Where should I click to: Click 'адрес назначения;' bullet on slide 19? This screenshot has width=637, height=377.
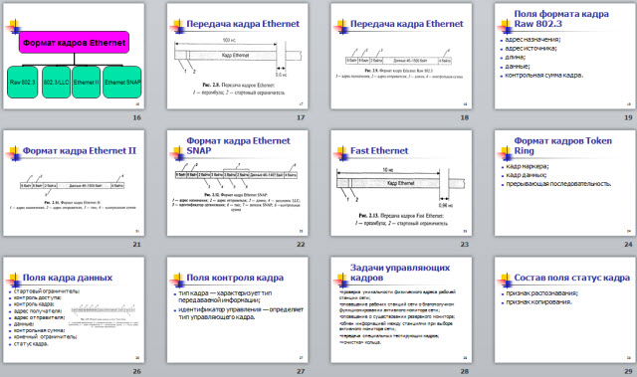point(532,40)
